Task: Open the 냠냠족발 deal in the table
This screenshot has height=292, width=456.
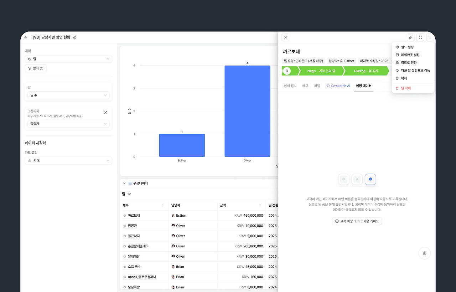Action: [x=134, y=287]
